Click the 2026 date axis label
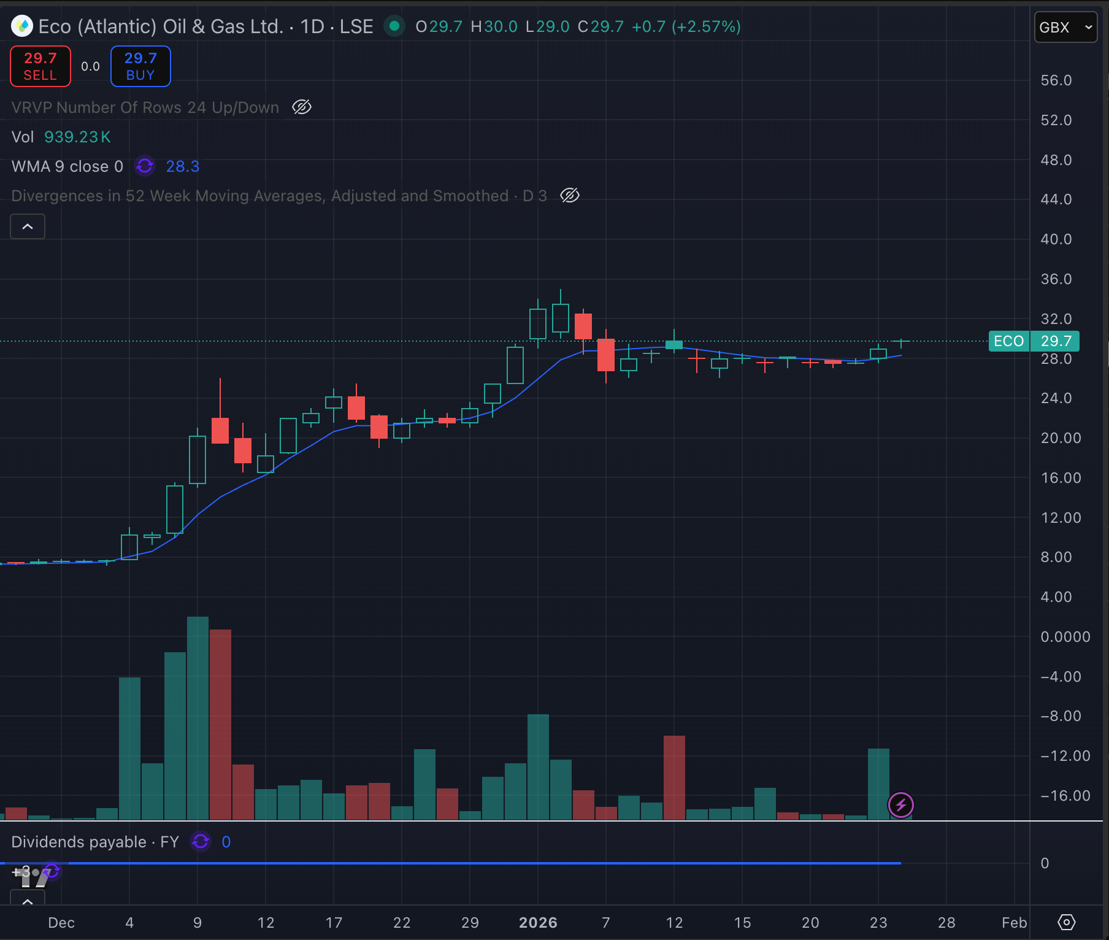The height and width of the screenshot is (940, 1109). pos(538,923)
